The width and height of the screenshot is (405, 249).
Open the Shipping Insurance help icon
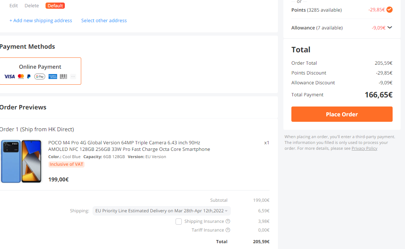pyautogui.click(x=228, y=221)
